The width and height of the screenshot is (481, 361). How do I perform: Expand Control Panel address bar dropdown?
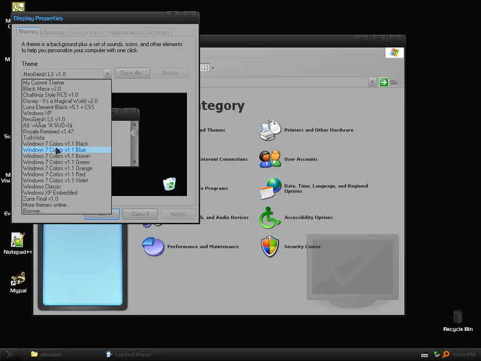click(x=372, y=82)
